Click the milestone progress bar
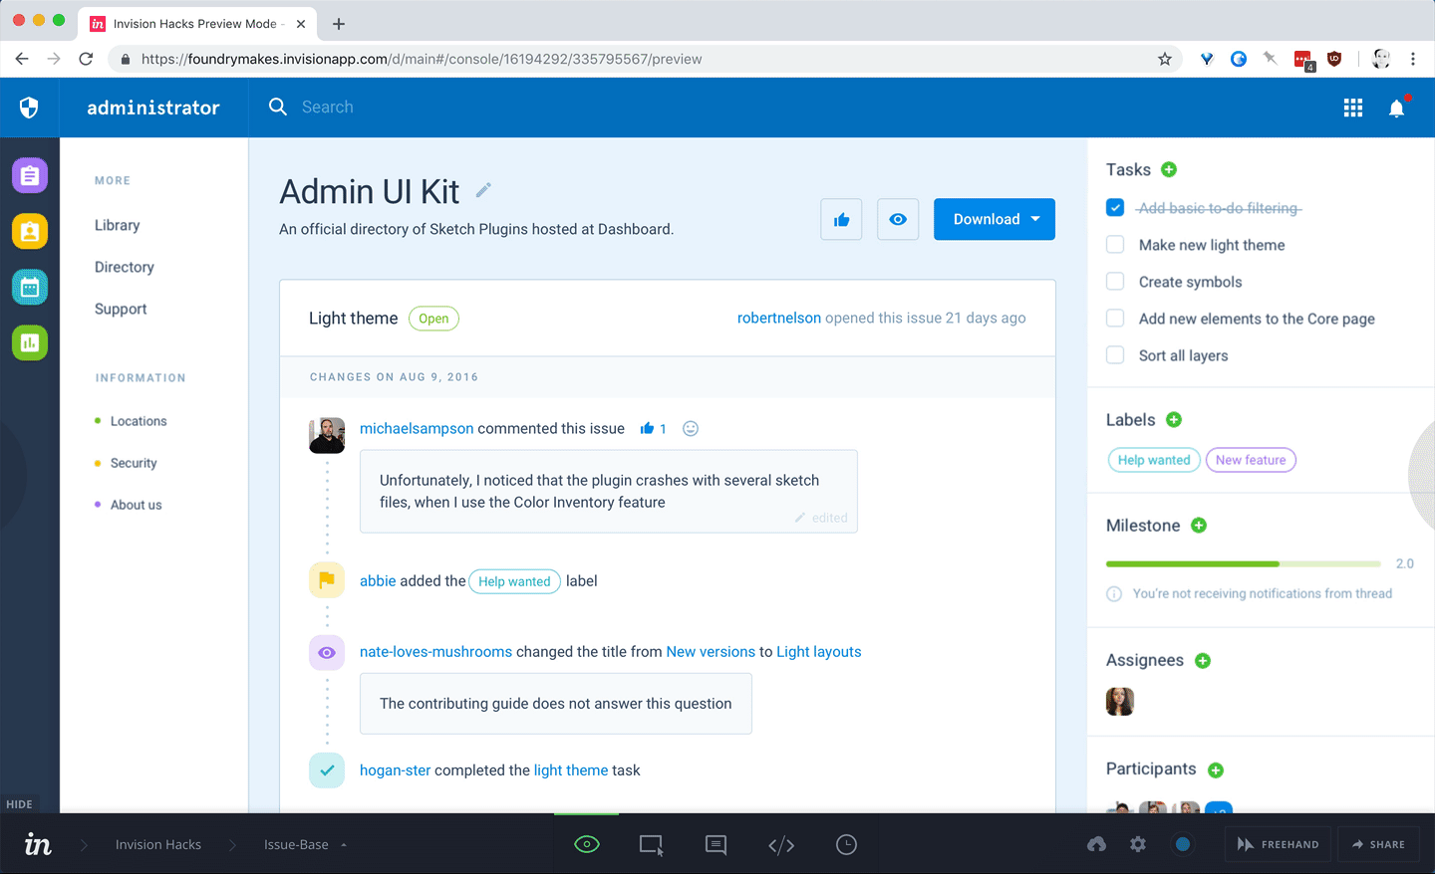This screenshot has height=874, width=1435. (1243, 564)
